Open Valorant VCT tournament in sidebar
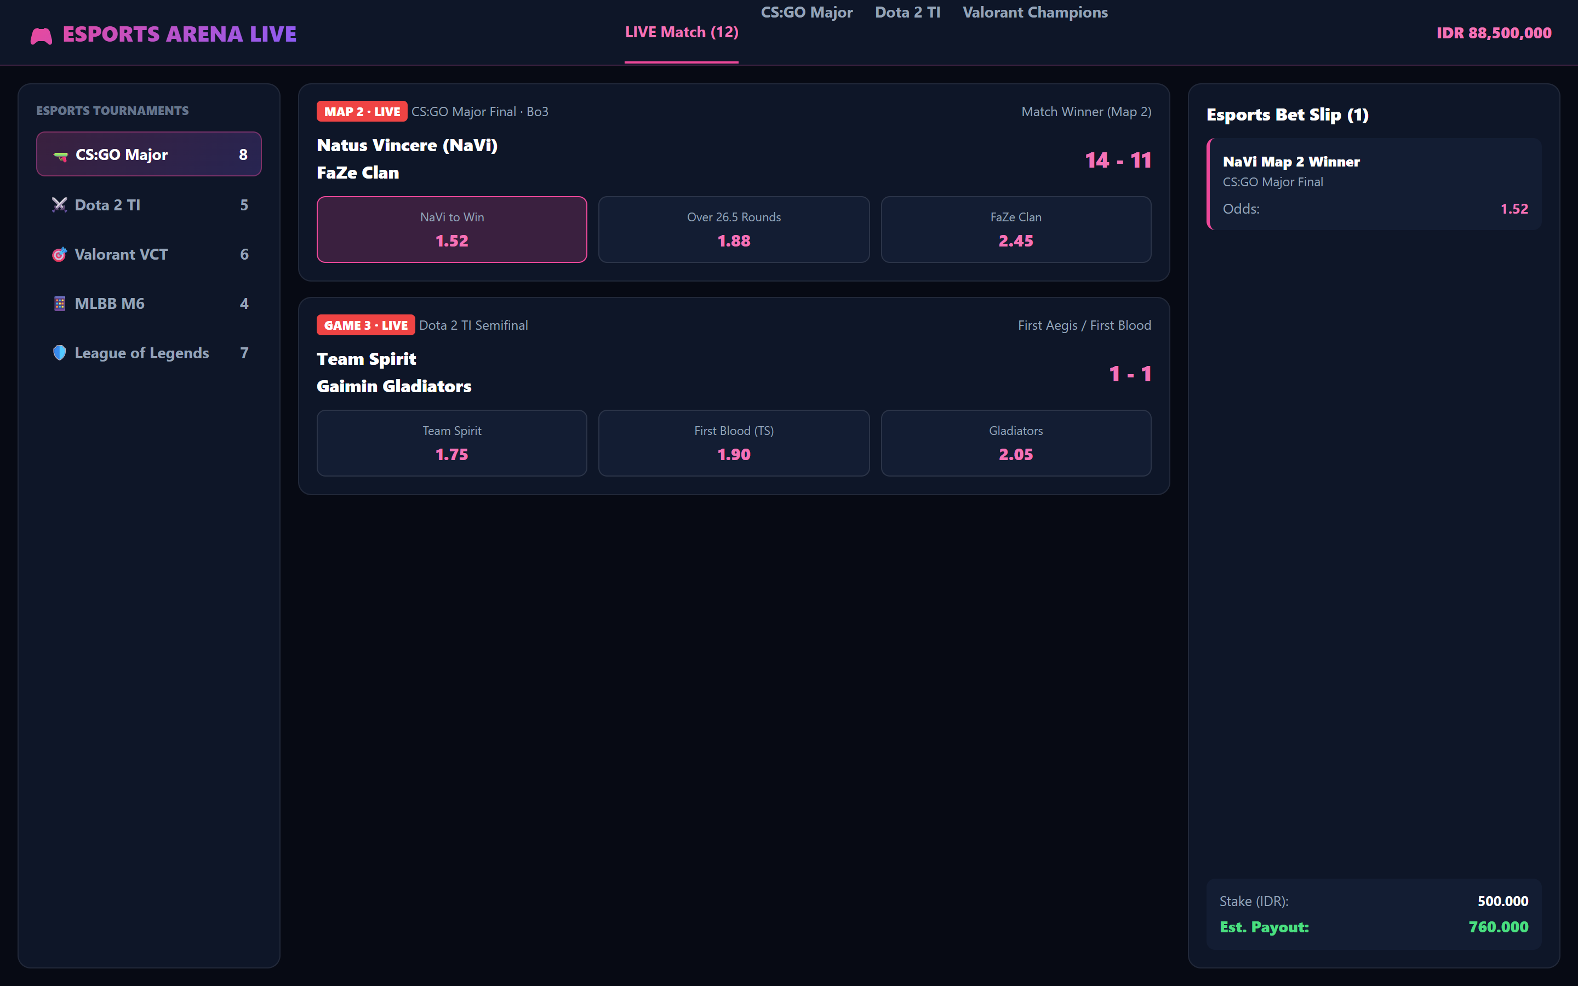The height and width of the screenshot is (986, 1578). (x=148, y=254)
